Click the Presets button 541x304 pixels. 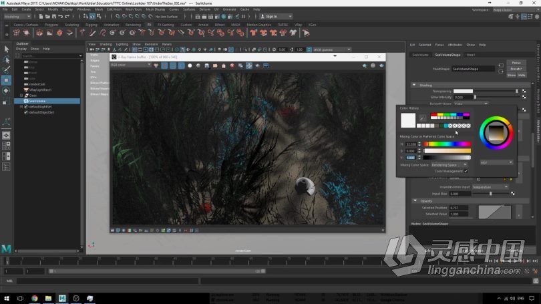[x=516, y=69]
